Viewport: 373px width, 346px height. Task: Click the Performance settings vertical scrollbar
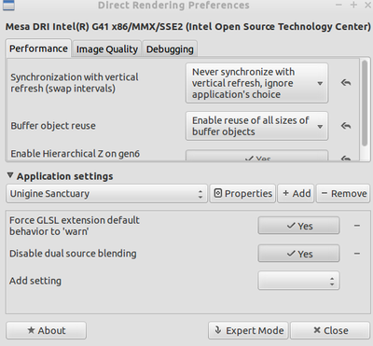(x=365, y=103)
